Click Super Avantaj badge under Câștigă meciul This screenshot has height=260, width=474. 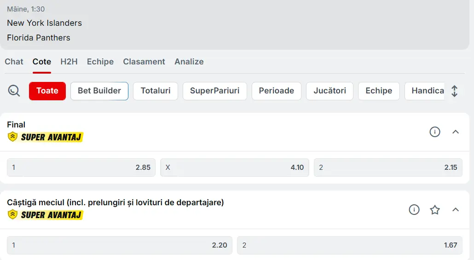pos(45,214)
